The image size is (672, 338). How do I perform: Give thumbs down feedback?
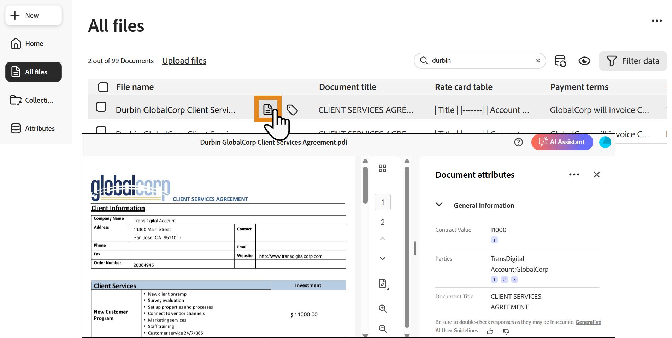(506, 331)
